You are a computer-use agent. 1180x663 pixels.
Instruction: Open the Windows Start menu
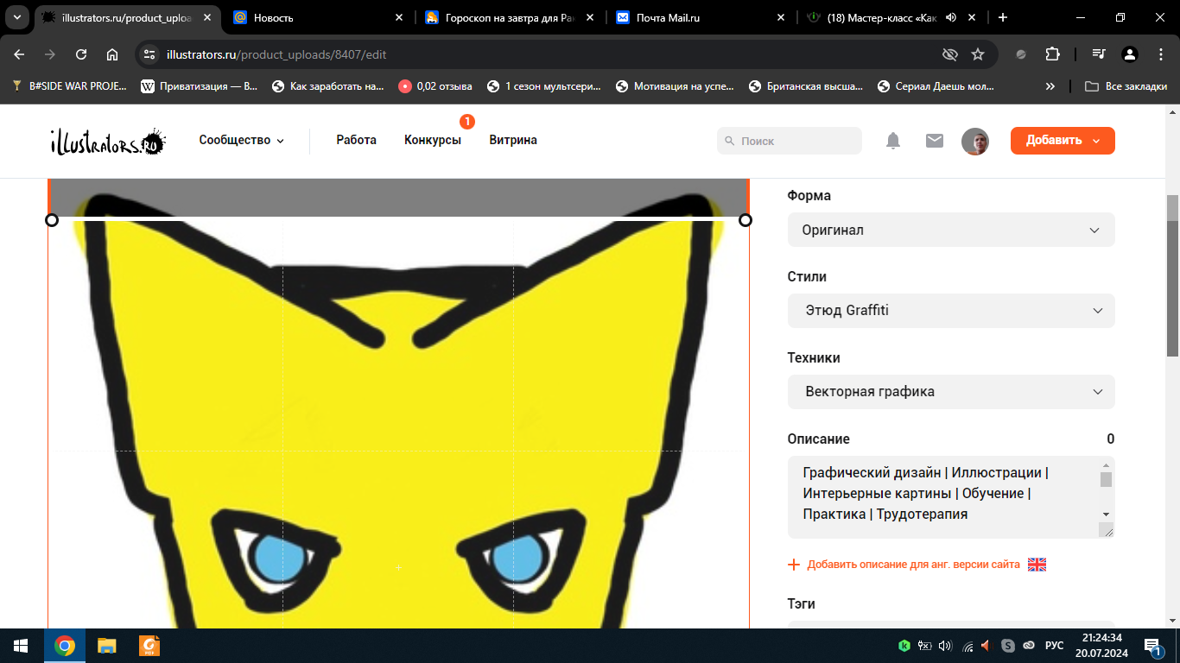pyautogui.click(x=21, y=646)
